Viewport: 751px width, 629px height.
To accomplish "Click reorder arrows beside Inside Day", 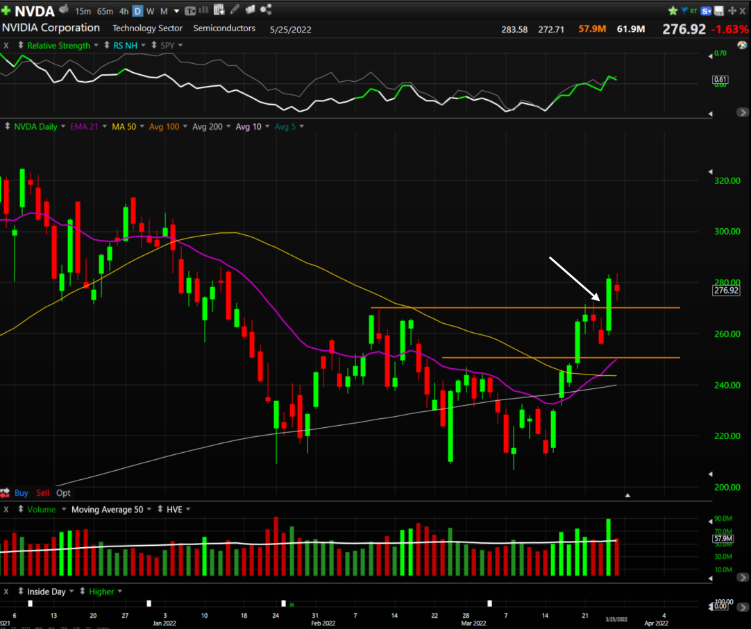I will 21,591.
